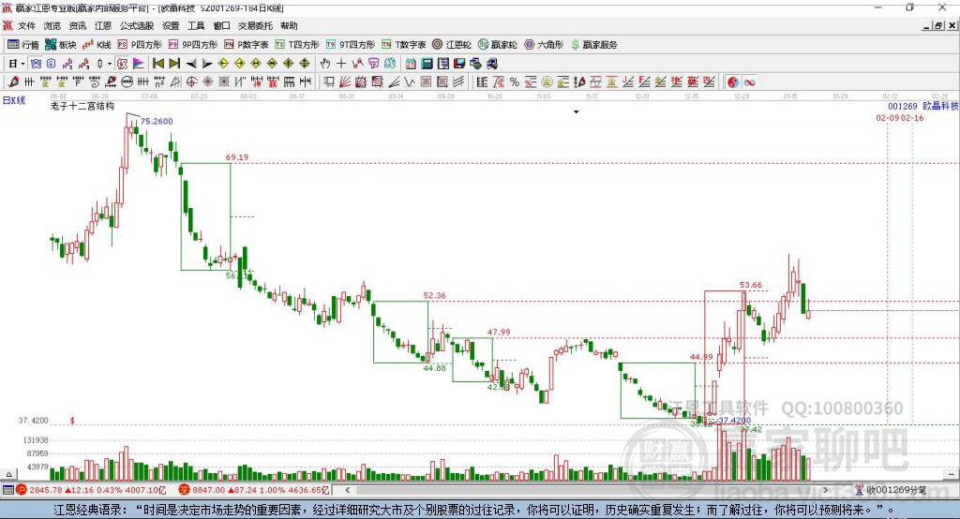The image size is (960, 519).
Task: Open the 交易委托 menu
Action: [x=255, y=25]
